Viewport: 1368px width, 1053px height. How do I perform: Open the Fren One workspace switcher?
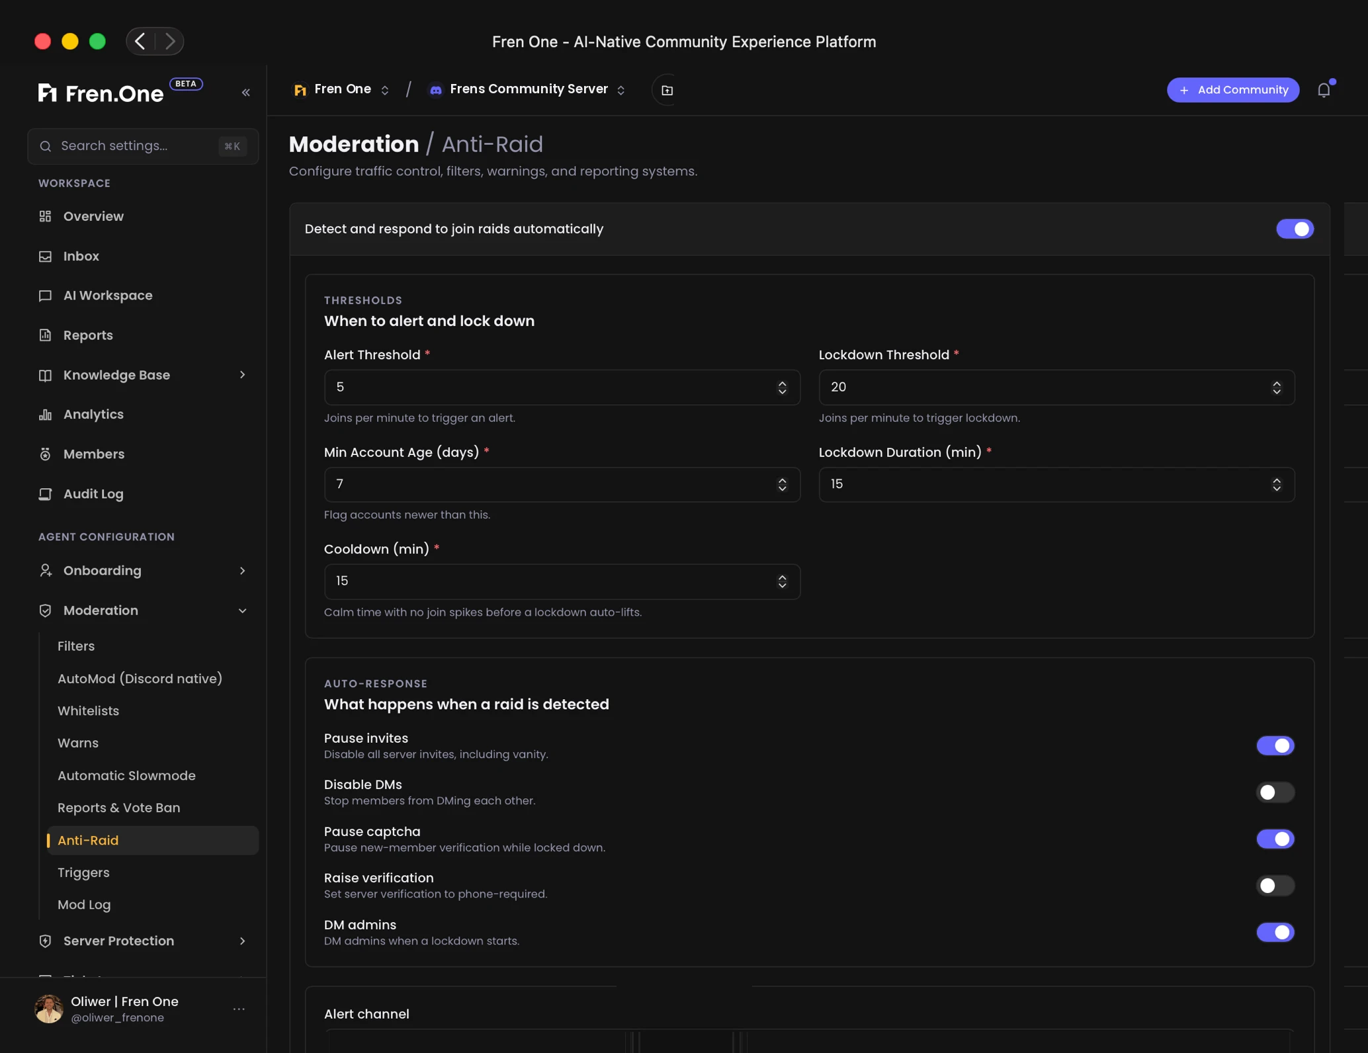tap(341, 89)
